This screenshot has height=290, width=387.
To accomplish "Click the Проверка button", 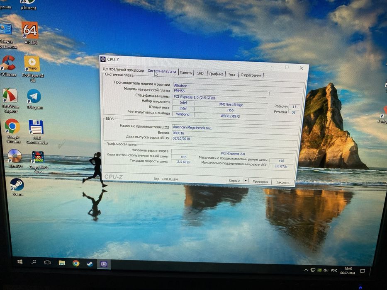I will (260, 181).
